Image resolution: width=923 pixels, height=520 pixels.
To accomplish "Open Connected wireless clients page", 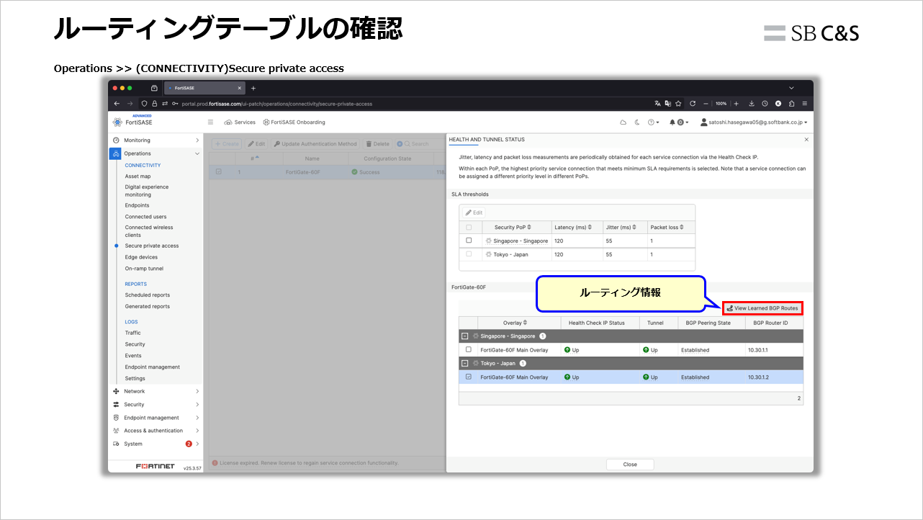I will click(149, 231).
